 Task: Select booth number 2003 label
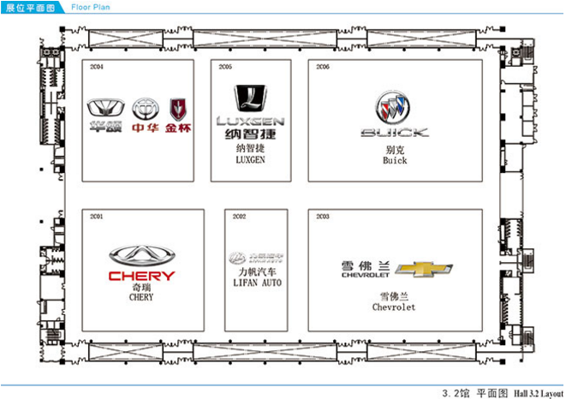click(323, 217)
